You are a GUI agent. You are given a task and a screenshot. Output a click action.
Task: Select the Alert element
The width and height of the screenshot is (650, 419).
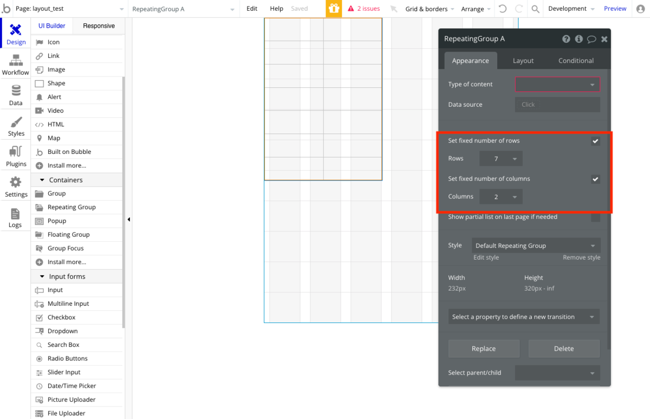pos(77,97)
